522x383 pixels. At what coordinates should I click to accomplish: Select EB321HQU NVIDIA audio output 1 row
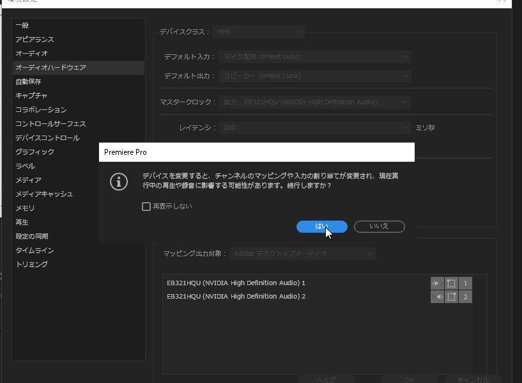(236, 283)
